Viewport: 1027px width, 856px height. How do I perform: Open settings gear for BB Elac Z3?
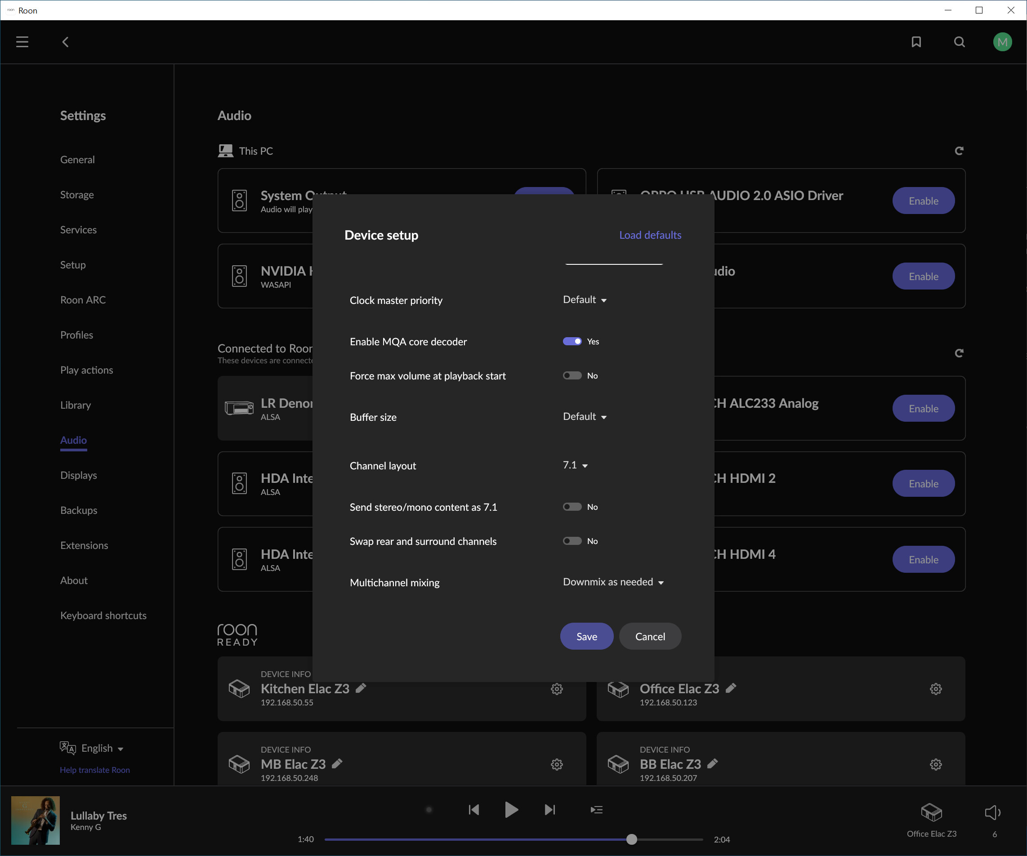(x=936, y=764)
